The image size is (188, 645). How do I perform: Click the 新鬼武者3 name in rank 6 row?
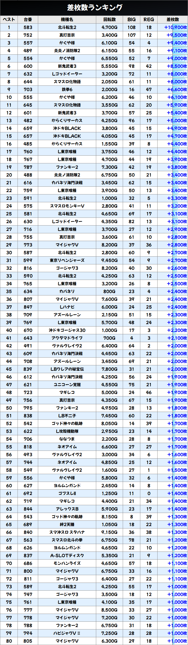(67, 66)
